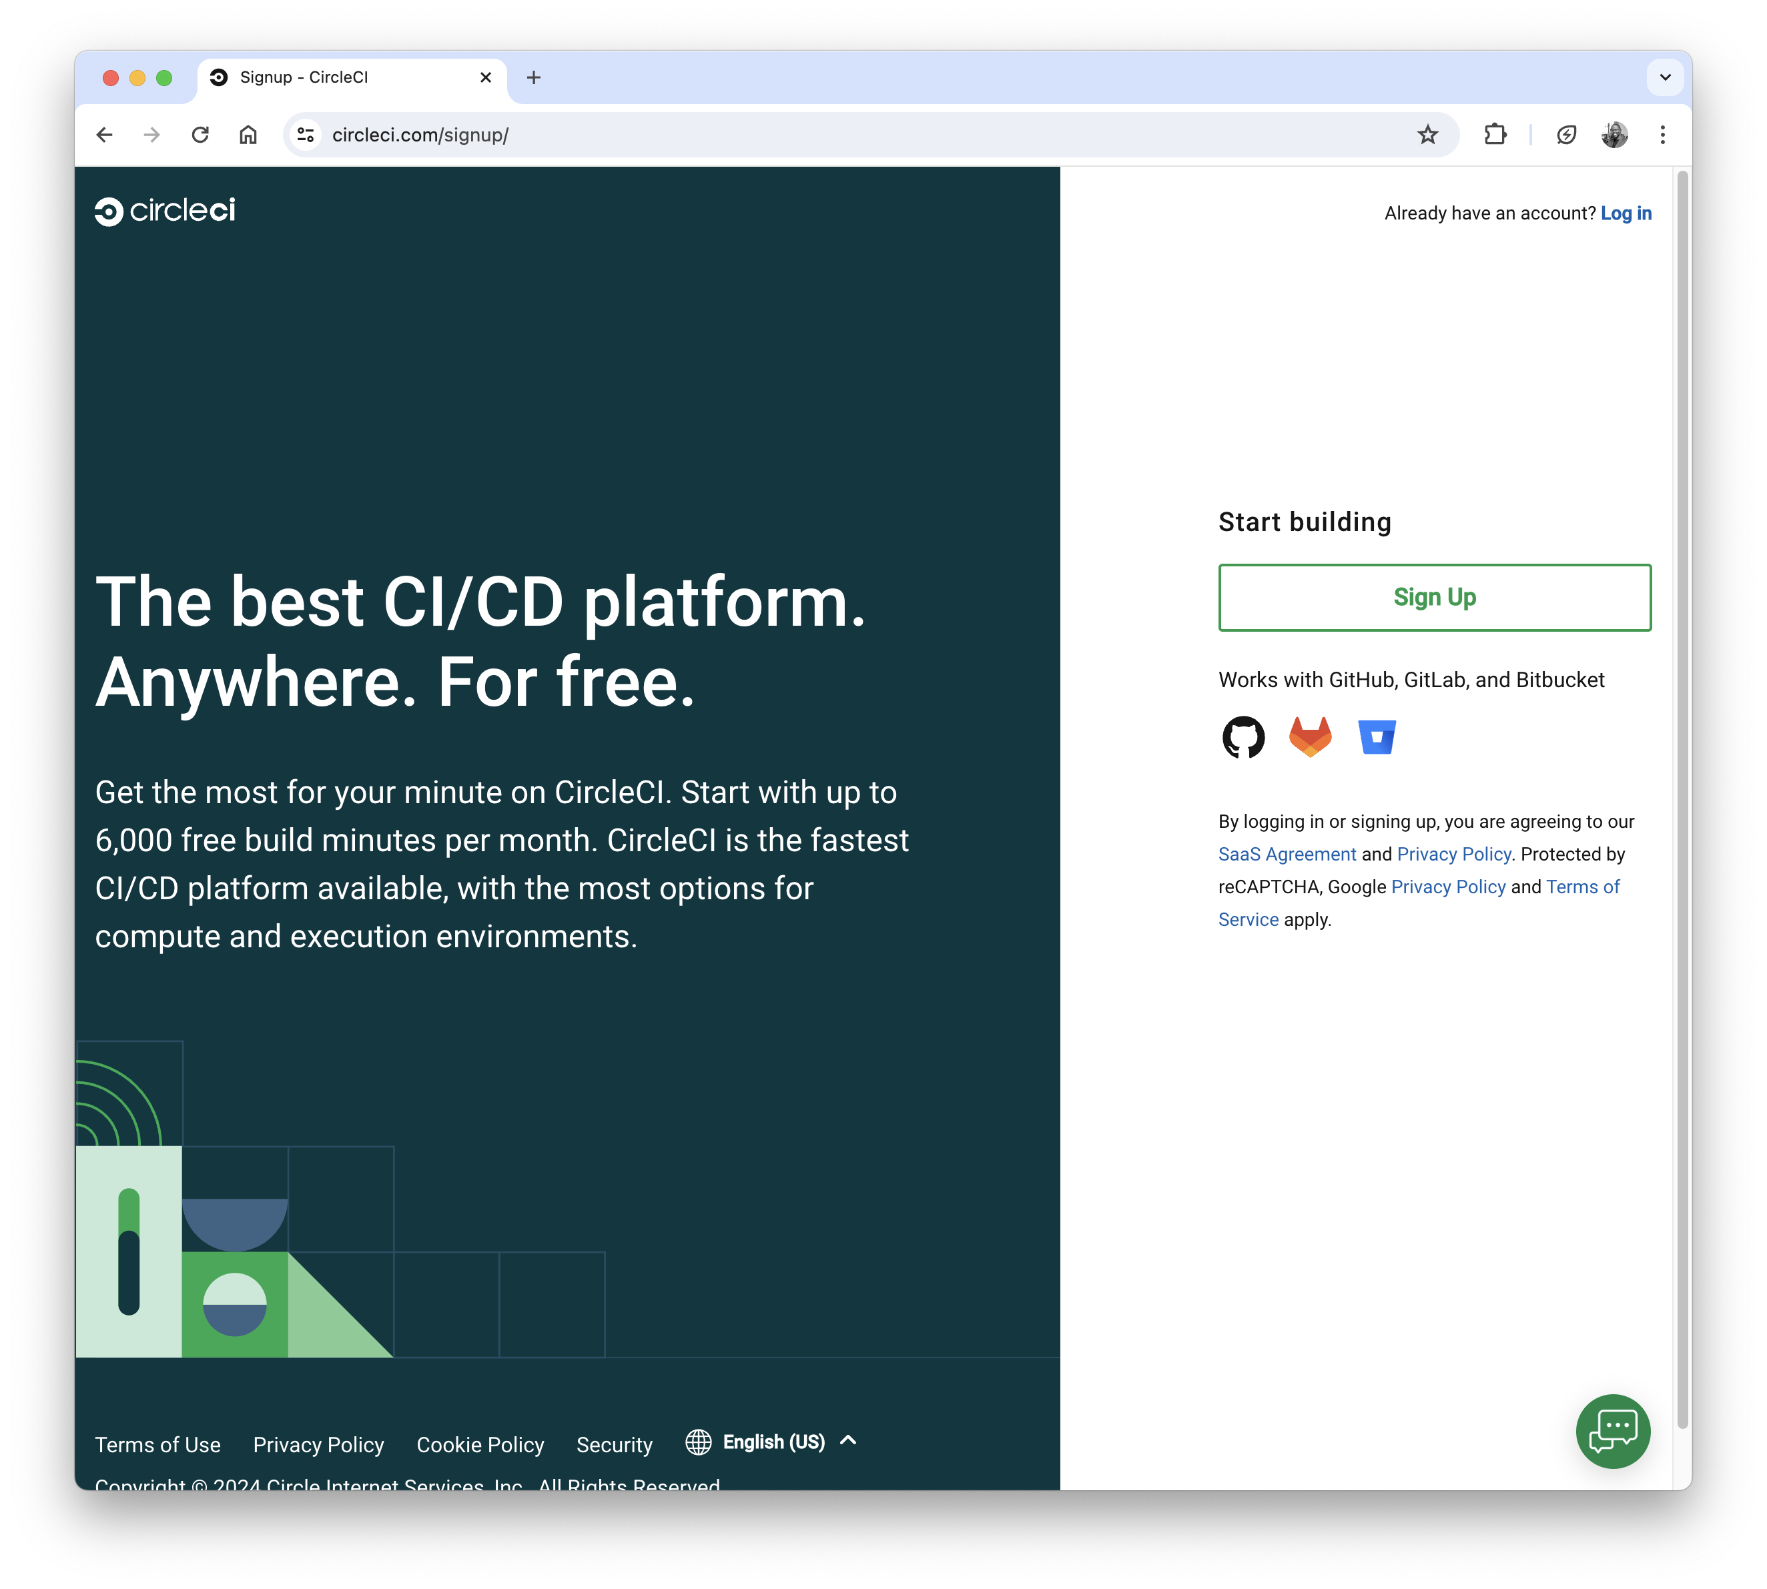1767x1589 pixels.
Task: Select the Signup - CircleCI tab
Action: (340, 77)
